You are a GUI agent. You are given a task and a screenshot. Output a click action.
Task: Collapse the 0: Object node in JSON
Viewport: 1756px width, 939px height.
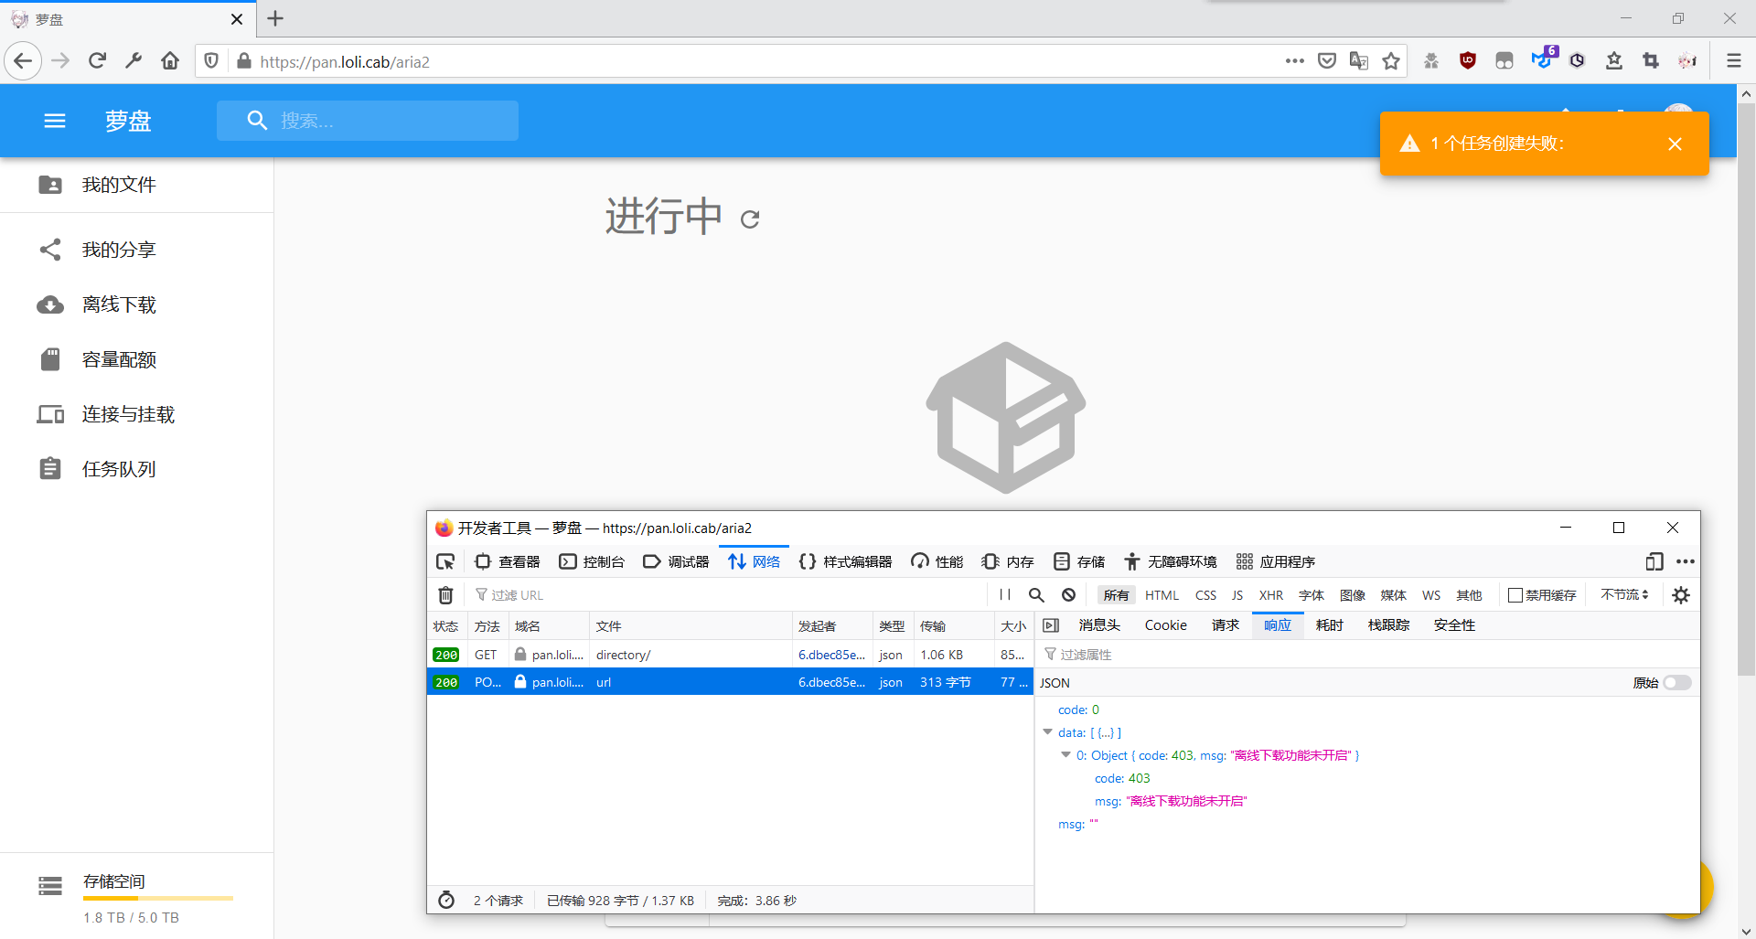pyautogui.click(x=1065, y=755)
